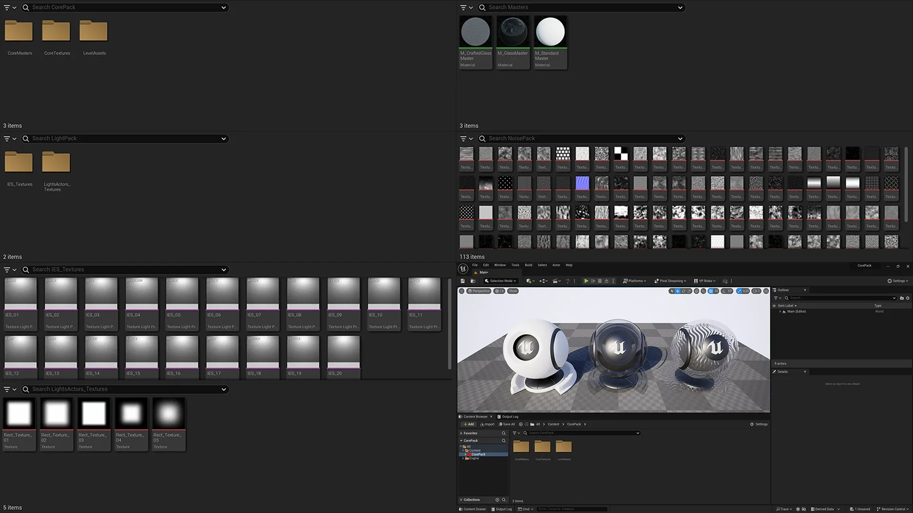Open the viewport hamburger options menu

[461, 291]
